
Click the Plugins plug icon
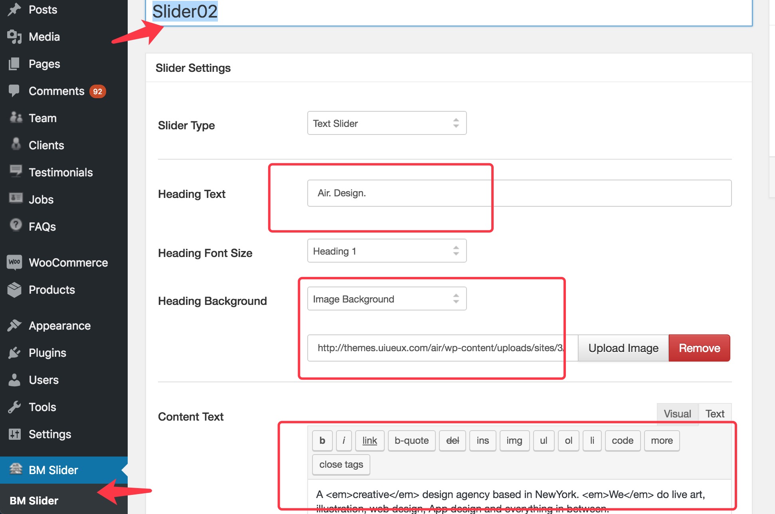pyautogui.click(x=14, y=353)
